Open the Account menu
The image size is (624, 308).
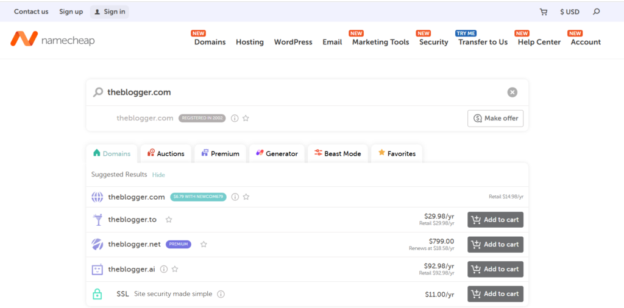(586, 42)
